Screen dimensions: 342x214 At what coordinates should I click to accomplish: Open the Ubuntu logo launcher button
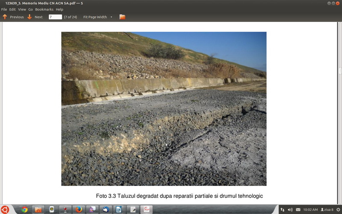tap(5, 209)
